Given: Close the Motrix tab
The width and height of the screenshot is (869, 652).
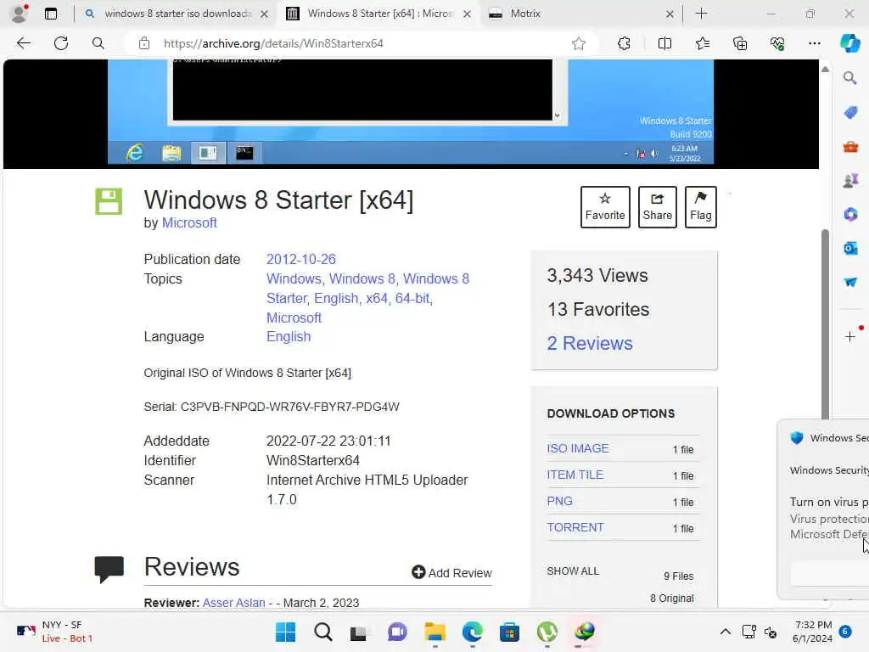Looking at the screenshot, I should pyautogui.click(x=670, y=14).
